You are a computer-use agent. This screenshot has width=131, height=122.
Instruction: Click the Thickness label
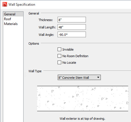(46, 20)
